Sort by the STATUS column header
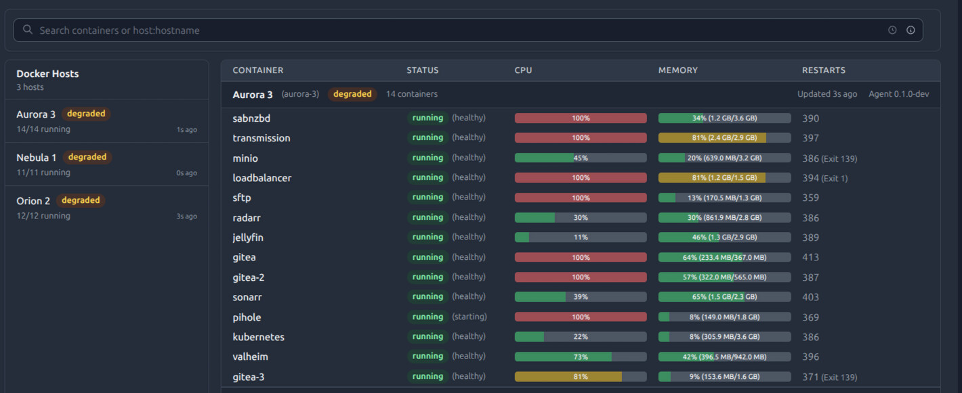 [422, 70]
